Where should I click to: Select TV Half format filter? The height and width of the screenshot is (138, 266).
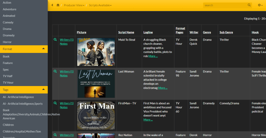[7, 76]
